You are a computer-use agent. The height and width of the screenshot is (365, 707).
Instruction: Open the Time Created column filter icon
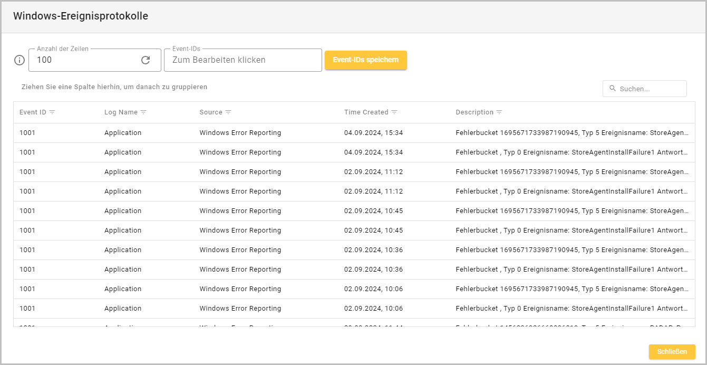point(394,112)
